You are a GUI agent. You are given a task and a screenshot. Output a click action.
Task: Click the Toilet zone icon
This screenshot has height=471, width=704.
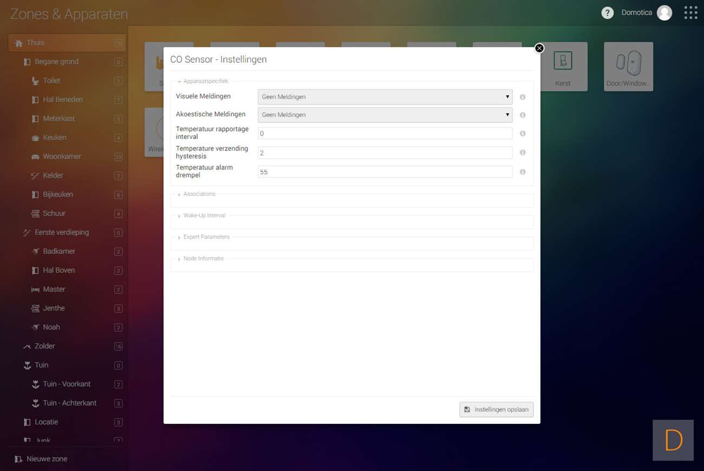click(x=36, y=81)
